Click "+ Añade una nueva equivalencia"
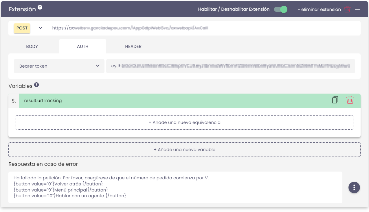 pos(184,122)
